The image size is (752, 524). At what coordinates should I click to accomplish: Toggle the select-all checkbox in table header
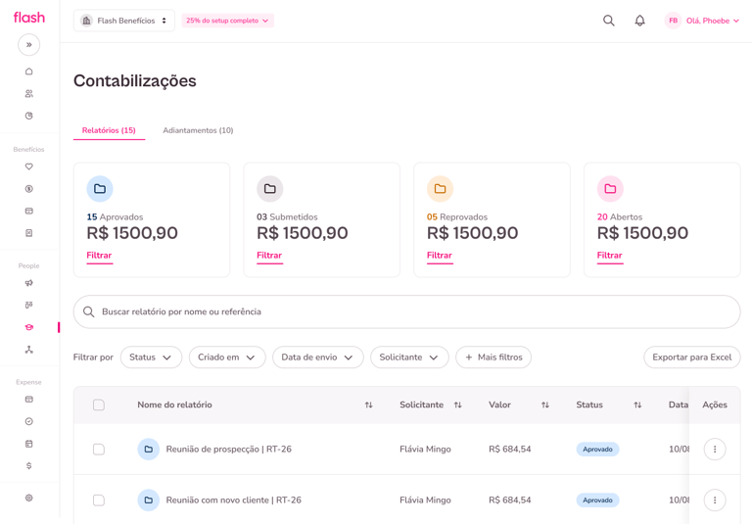tap(99, 405)
